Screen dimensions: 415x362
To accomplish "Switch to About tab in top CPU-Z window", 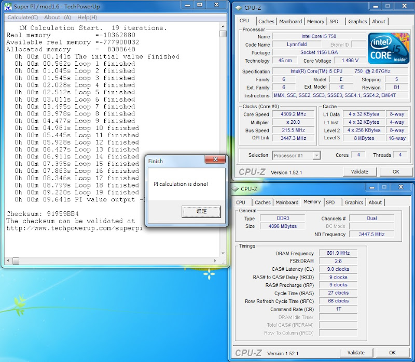I will (x=379, y=22).
